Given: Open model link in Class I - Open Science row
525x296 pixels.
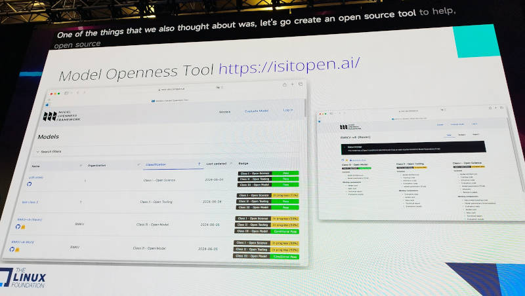Looking at the screenshot, I should pos(36,177).
